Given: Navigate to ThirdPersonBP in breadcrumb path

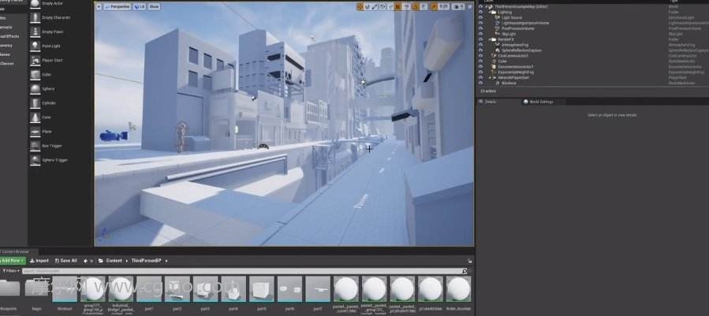Looking at the screenshot, I should coord(146,261).
